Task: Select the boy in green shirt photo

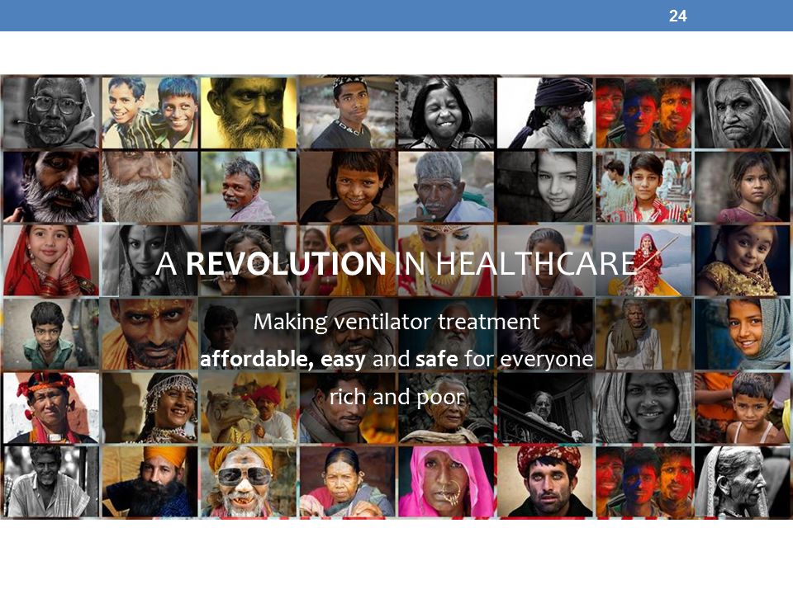Action: (50, 334)
